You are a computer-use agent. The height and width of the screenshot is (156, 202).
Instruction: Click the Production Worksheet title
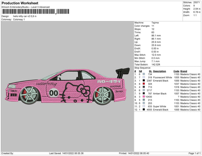20,3
